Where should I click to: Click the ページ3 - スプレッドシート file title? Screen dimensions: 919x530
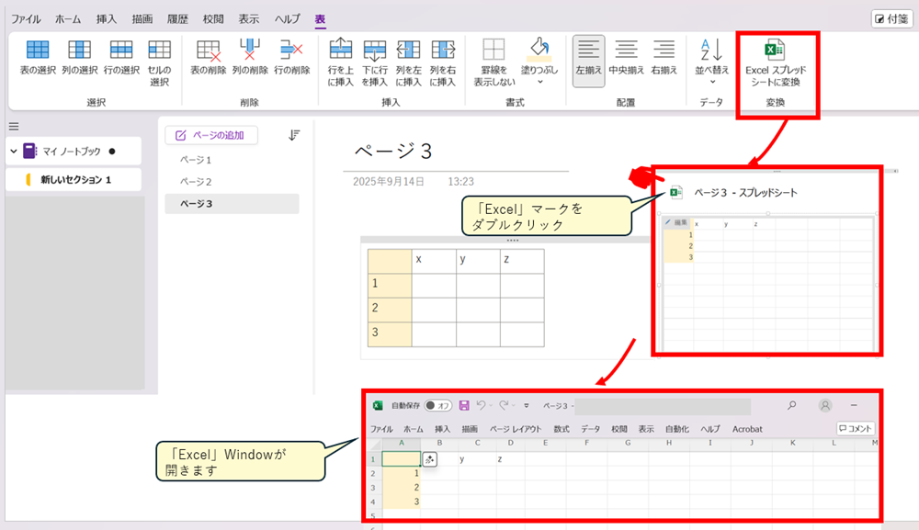pos(745,193)
